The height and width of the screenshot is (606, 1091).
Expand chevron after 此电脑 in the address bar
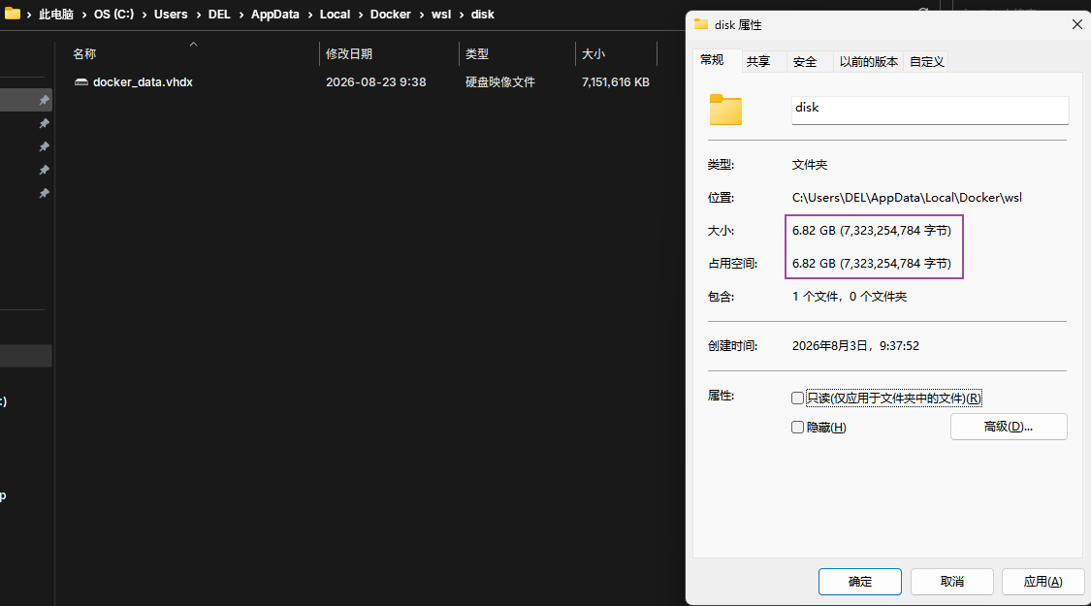83,14
